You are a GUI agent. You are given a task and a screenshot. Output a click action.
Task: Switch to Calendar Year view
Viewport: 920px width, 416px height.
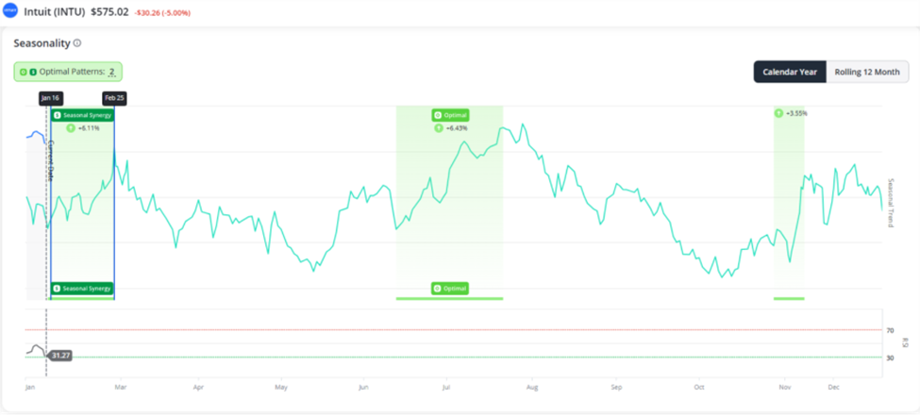pyautogui.click(x=790, y=72)
